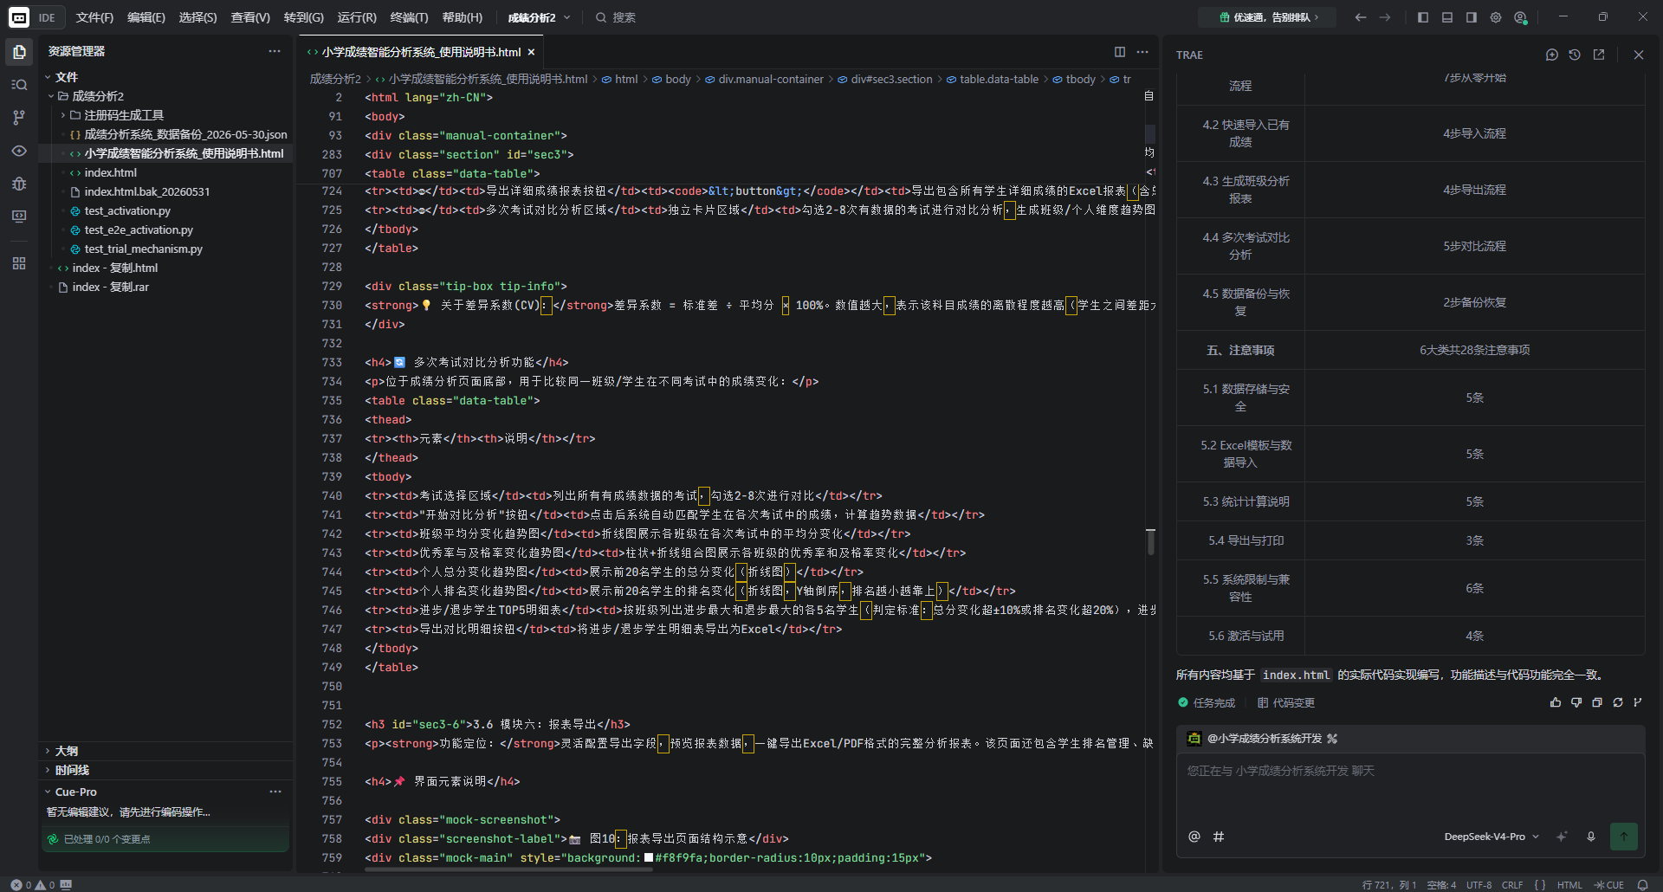Image resolution: width=1663 pixels, height=892 pixels.
Task: Open the Run and Debug bug icon
Action: pyautogui.click(x=19, y=184)
